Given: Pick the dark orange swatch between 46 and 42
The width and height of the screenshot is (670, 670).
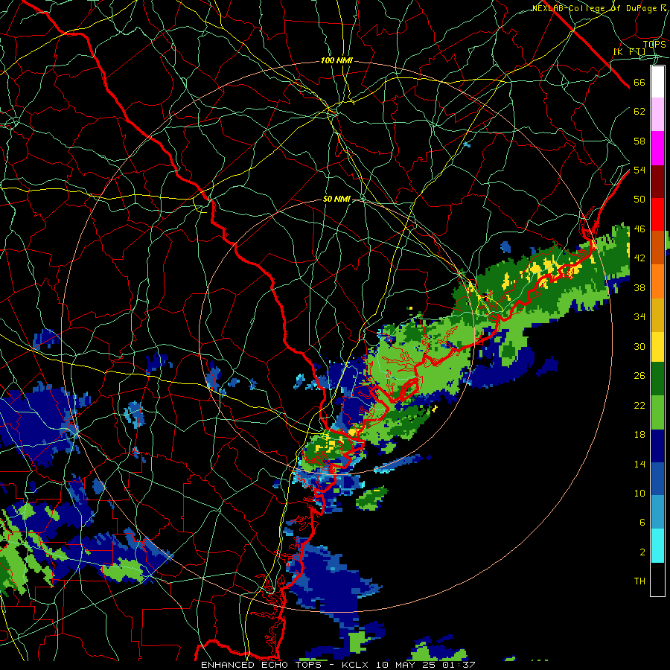Looking at the screenshot, I should [657, 248].
